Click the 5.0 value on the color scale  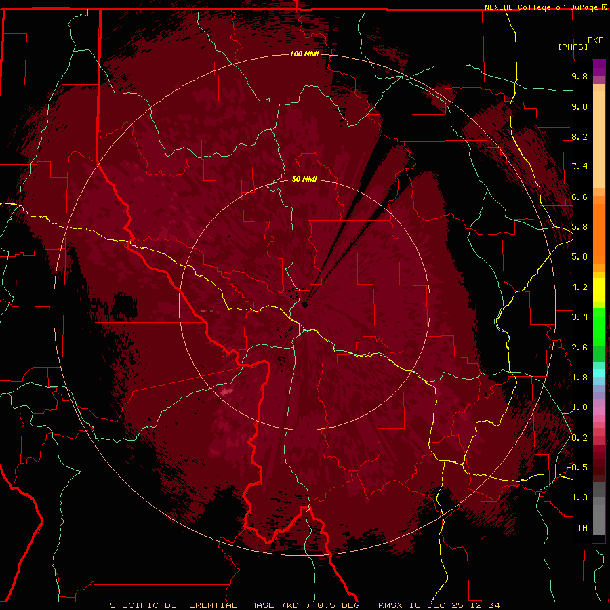click(x=579, y=257)
